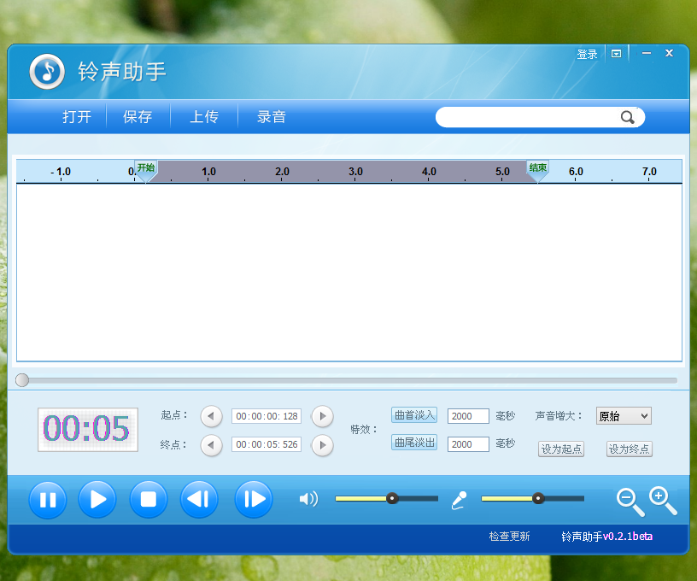Image resolution: width=697 pixels, height=581 pixels.
Task: Zoom in the waveform timeline
Action: coord(663,500)
